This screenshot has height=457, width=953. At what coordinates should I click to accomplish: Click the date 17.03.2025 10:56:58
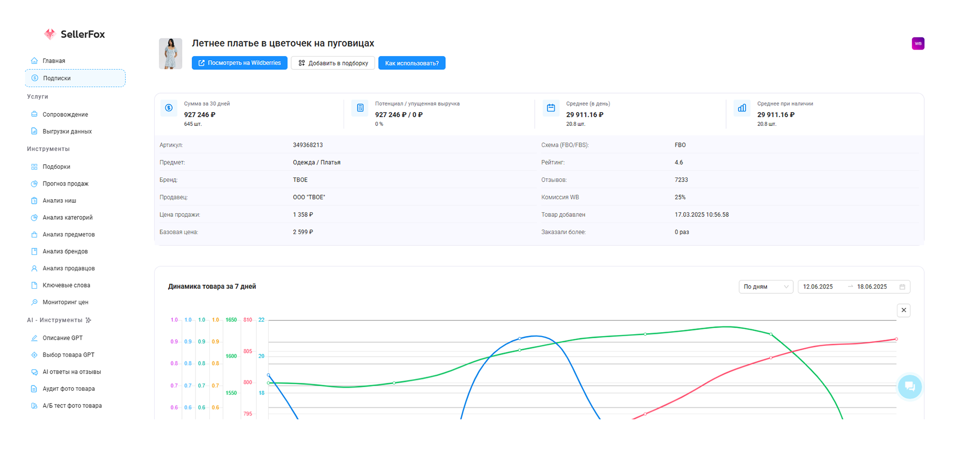click(701, 215)
